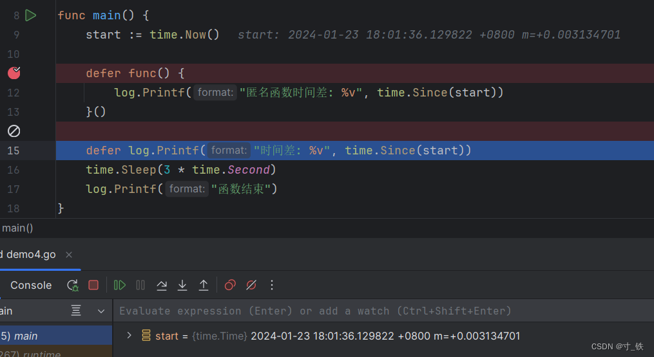Close the demo4.go debug tab
This screenshot has width=654, height=357.
[69, 255]
